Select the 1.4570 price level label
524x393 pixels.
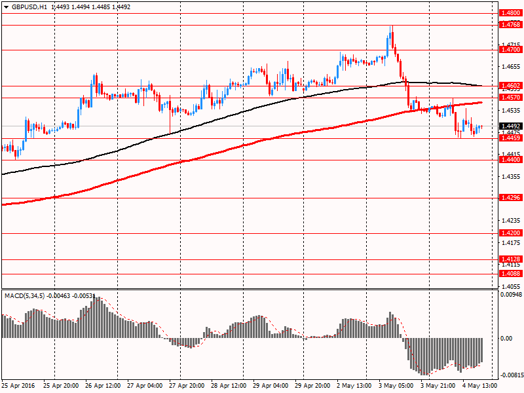(510, 97)
